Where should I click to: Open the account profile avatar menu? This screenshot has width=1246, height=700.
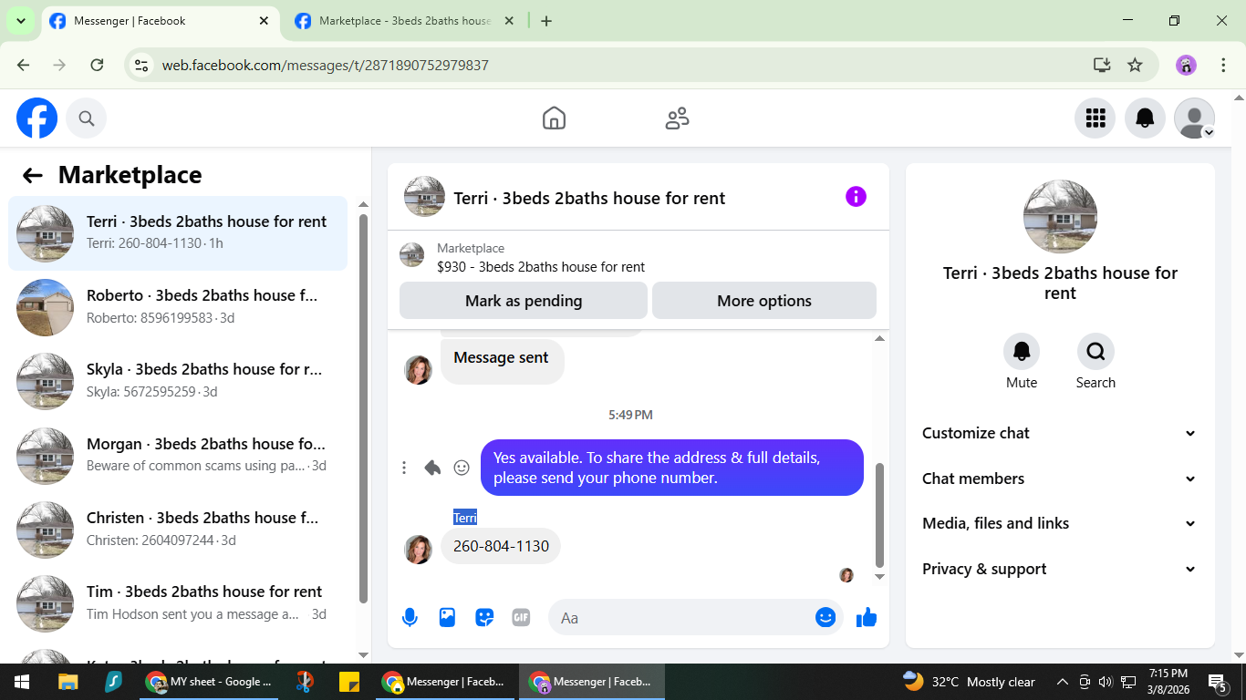pyautogui.click(x=1194, y=118)
